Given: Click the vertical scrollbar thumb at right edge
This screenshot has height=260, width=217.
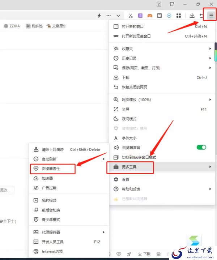Looking at the screenshot, I should click(216, 52).
